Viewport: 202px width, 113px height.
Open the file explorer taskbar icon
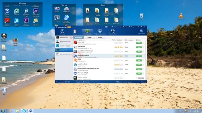coord(18,111)
